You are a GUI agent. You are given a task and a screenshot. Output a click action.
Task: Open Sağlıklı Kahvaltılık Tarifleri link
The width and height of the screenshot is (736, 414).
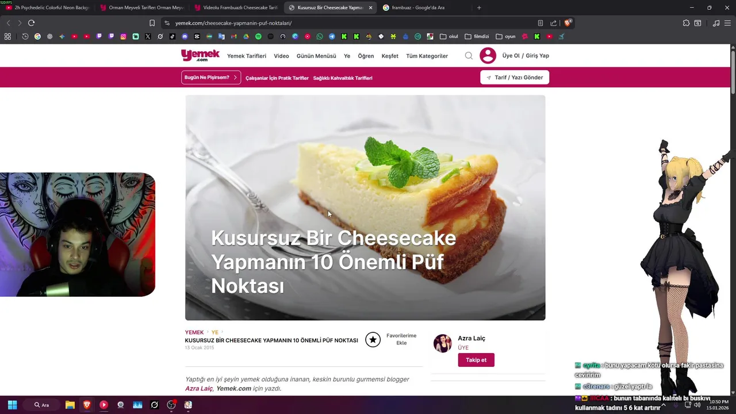click(x=343, y=78)
